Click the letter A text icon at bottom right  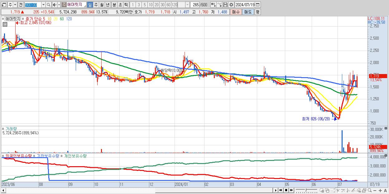tap(385, 190)
